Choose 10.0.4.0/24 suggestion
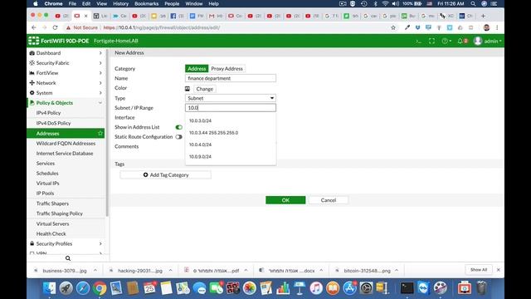Image resolution: width=531 pixels, height=299 pixels. (200, 145)
